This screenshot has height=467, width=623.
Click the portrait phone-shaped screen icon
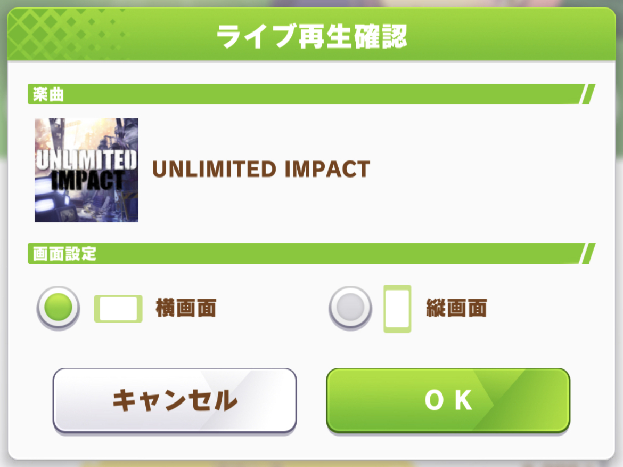click(397, 309)
